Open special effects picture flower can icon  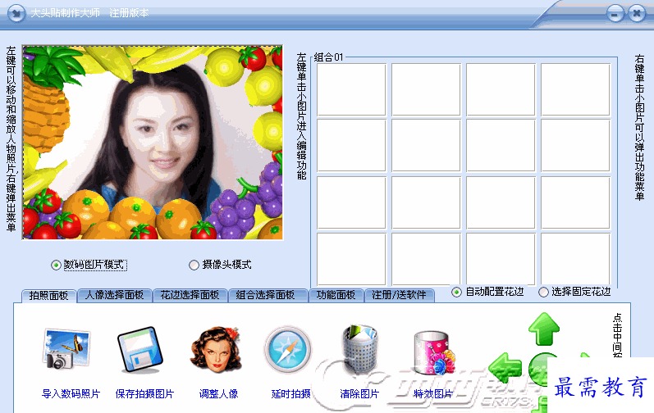tap(434, 353)
